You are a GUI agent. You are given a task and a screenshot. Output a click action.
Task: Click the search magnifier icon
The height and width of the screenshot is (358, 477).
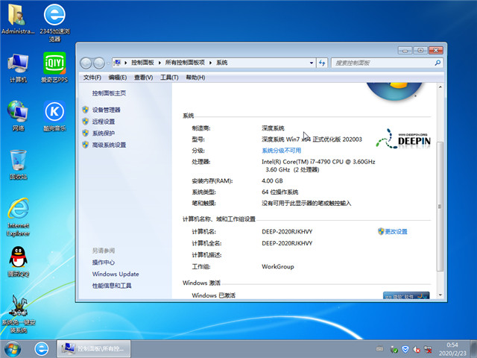(x=437, y=63)
